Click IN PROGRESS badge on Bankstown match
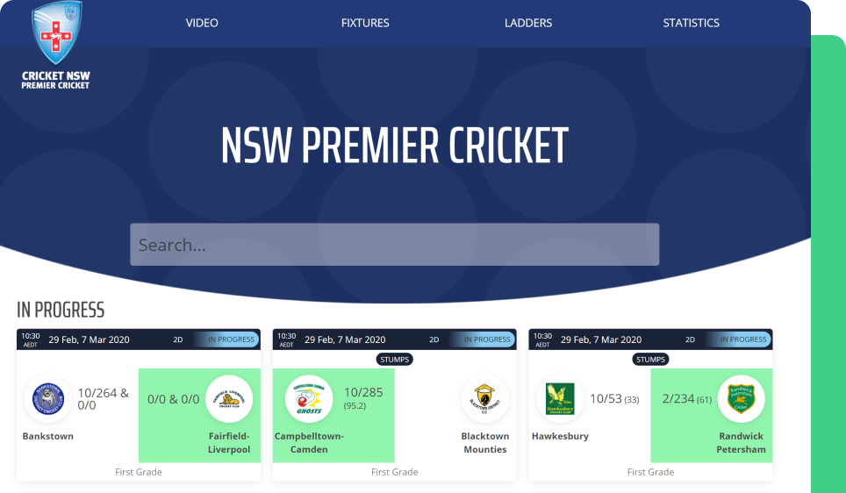The image size is (846, 493). click(231, 339)
